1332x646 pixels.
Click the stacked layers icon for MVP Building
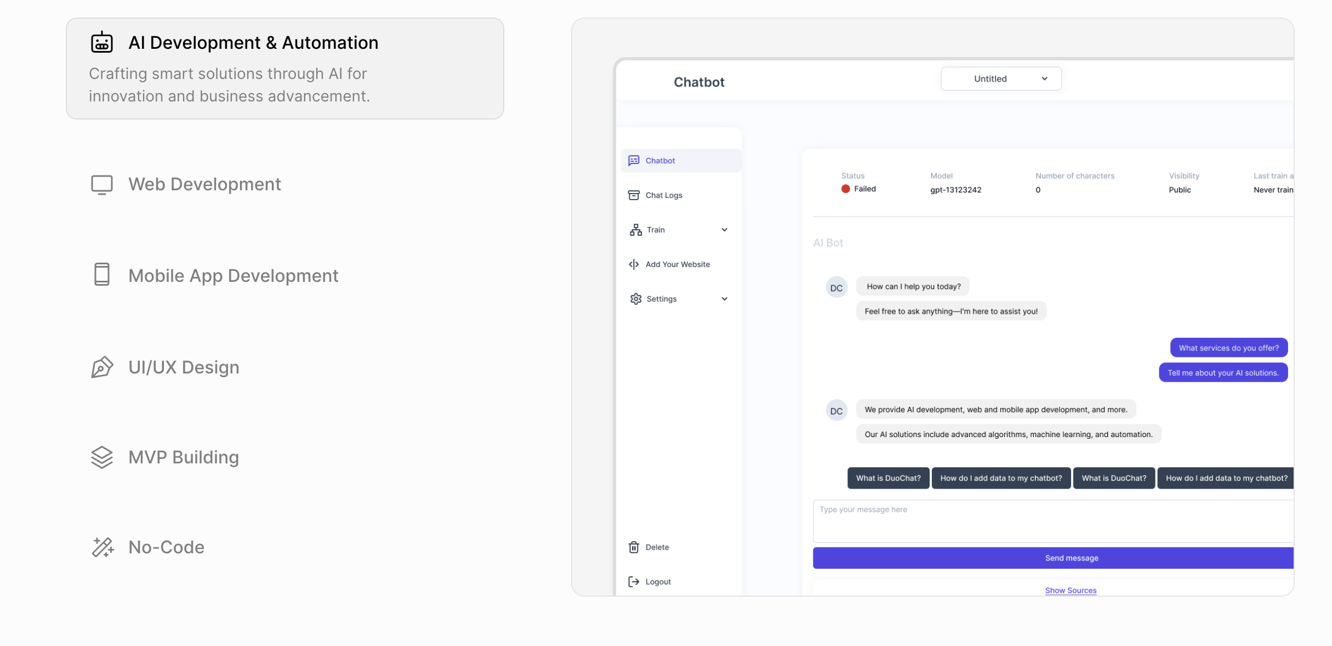click(102, 457)
